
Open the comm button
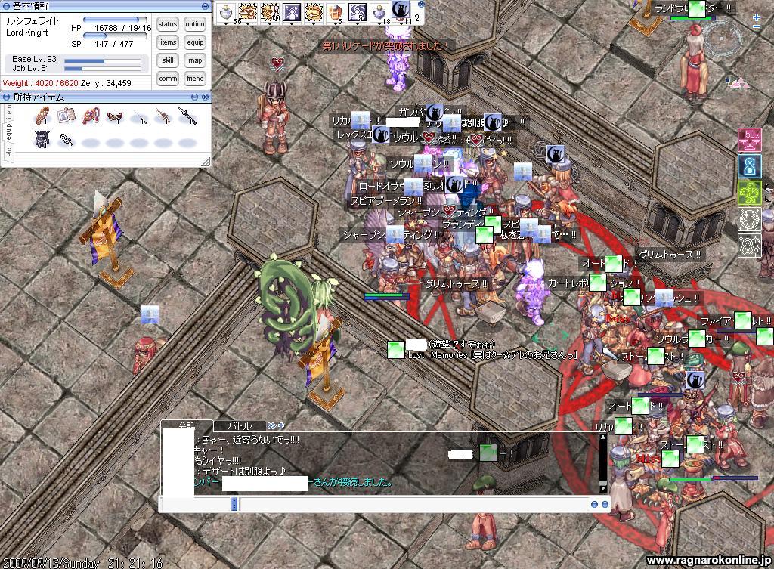coord(168,79)
